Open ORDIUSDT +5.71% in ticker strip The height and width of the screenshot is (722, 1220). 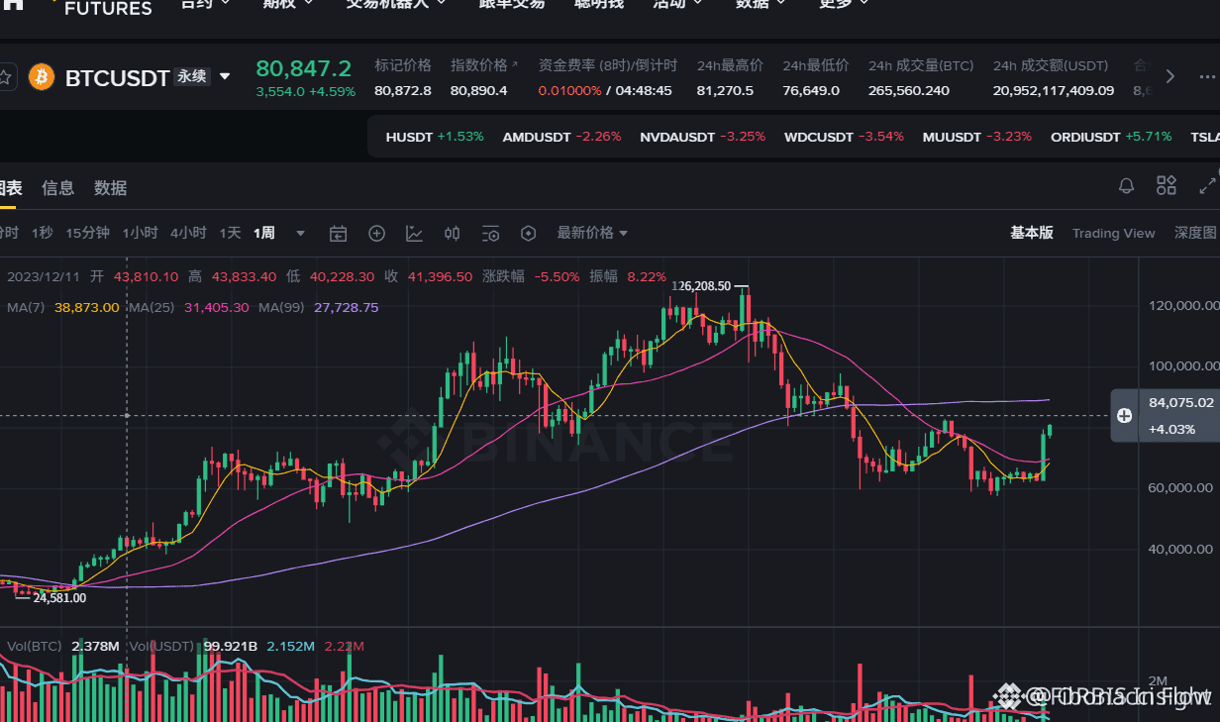click(1110, 137)
